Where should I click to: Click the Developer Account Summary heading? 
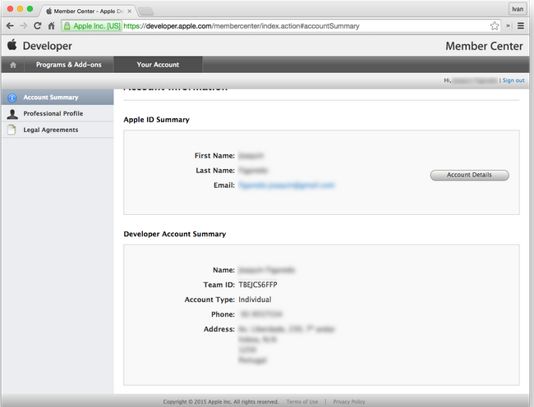[x=175, y=234]
